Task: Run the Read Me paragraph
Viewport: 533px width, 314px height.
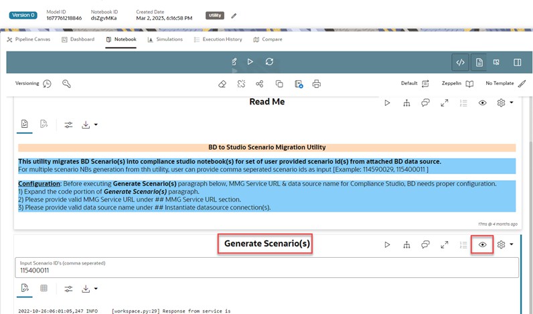Action: click(x=387, y=103)
